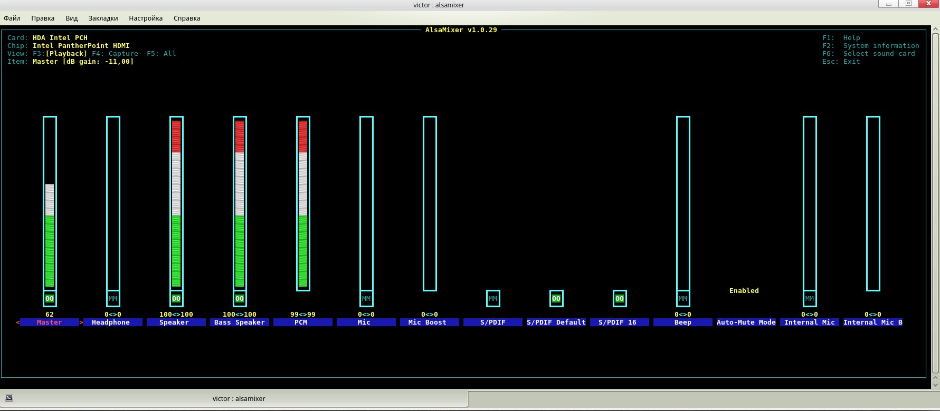
Task: Switch to the F4: Capture view
Action: click(x=115, y=54)
